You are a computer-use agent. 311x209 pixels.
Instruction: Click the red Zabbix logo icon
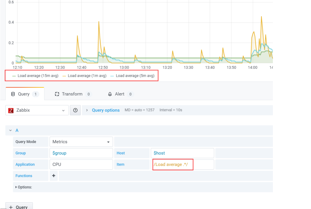pos(11,110)
